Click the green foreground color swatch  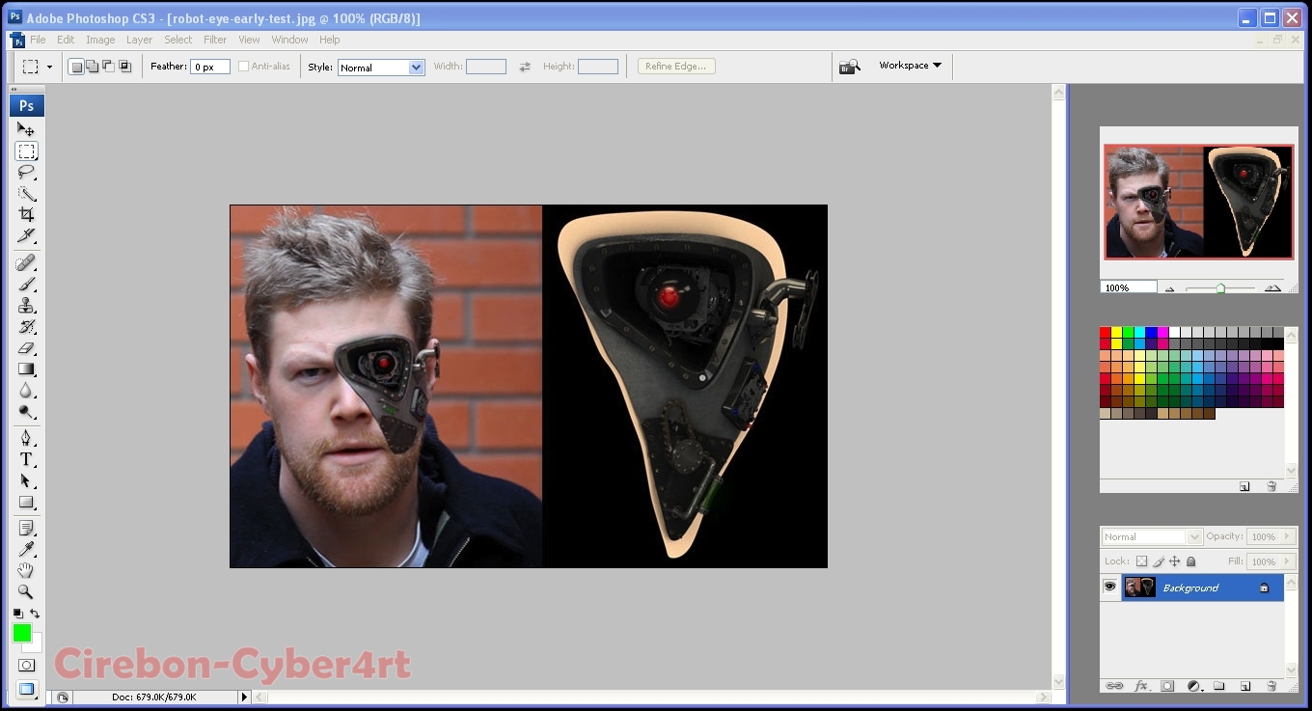point(21,633)
